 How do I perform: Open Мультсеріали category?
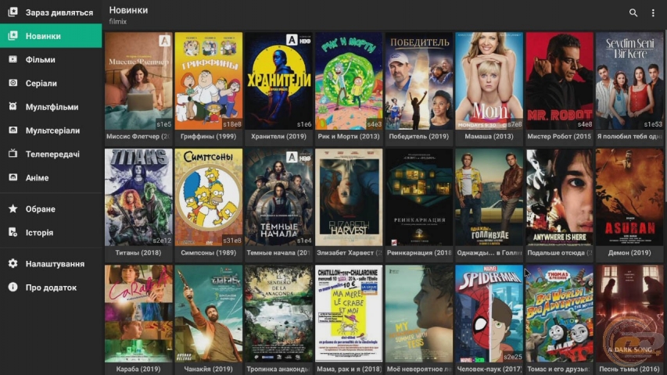click(x=51, y=130)
